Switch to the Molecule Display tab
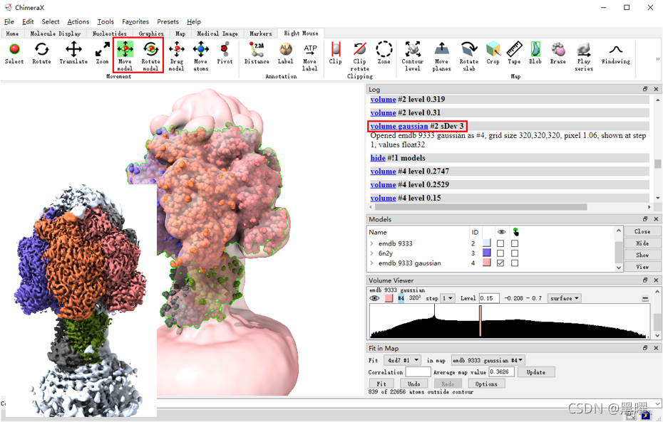Viewport: 663px width, 422px height. pos(56,33)
